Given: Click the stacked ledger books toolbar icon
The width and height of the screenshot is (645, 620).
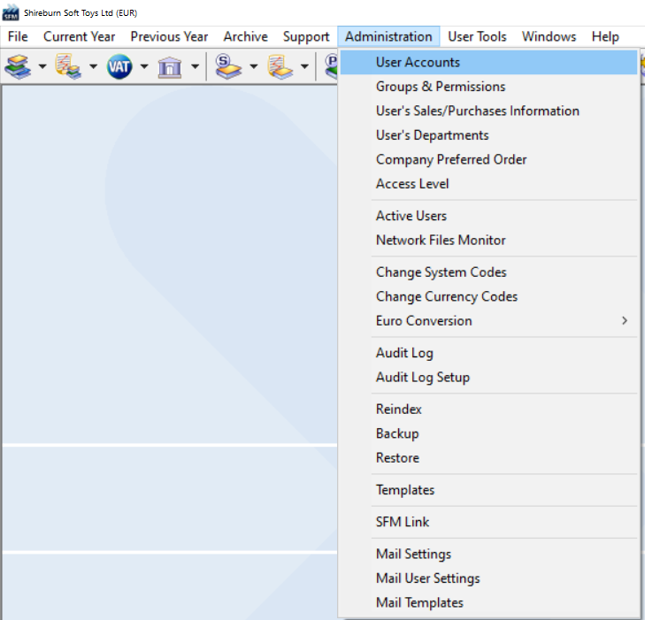Looking at the screenshot, I should pos(18,66).
